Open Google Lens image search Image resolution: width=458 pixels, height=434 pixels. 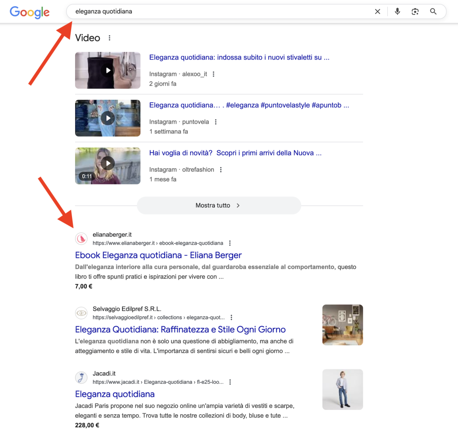click(415, 11)
